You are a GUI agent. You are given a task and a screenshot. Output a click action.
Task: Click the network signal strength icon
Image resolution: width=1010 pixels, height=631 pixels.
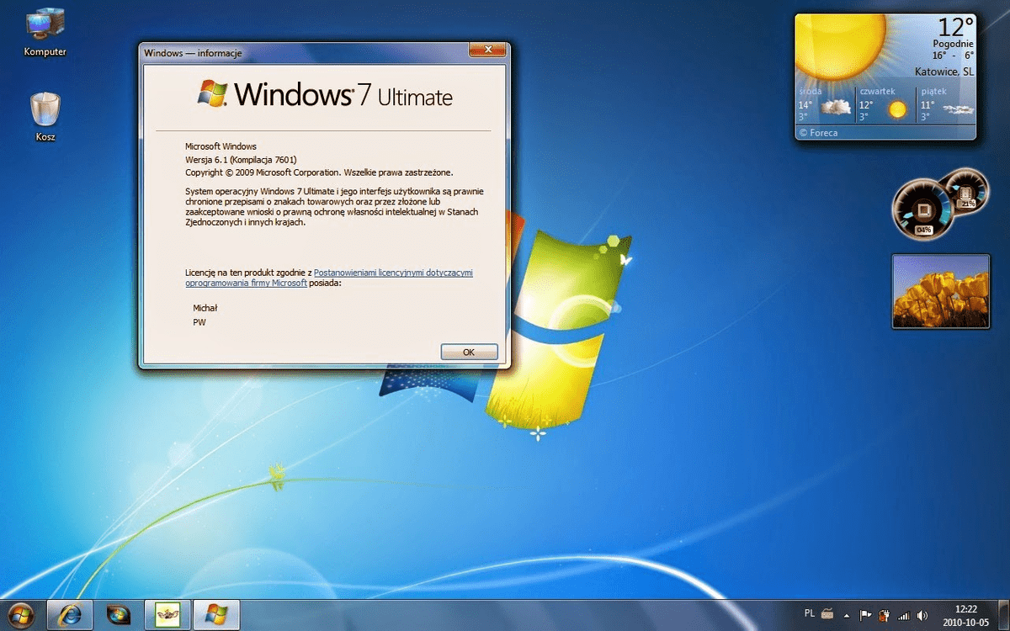pos(902,614)
